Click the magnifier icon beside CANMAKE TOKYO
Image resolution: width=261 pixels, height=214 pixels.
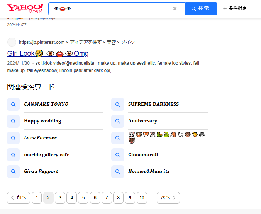(x=13, y=104)
